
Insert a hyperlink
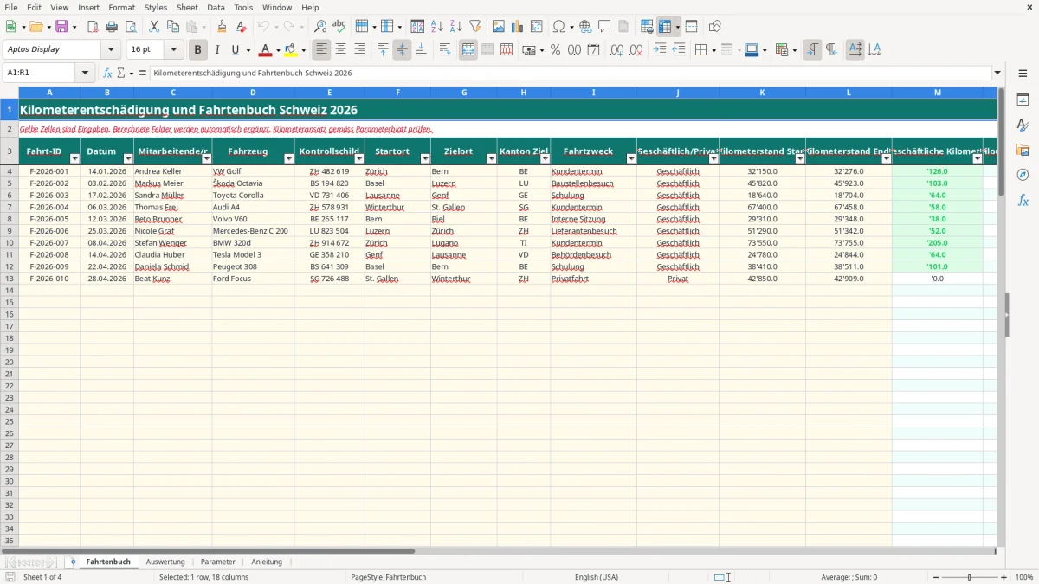point(586,27)
